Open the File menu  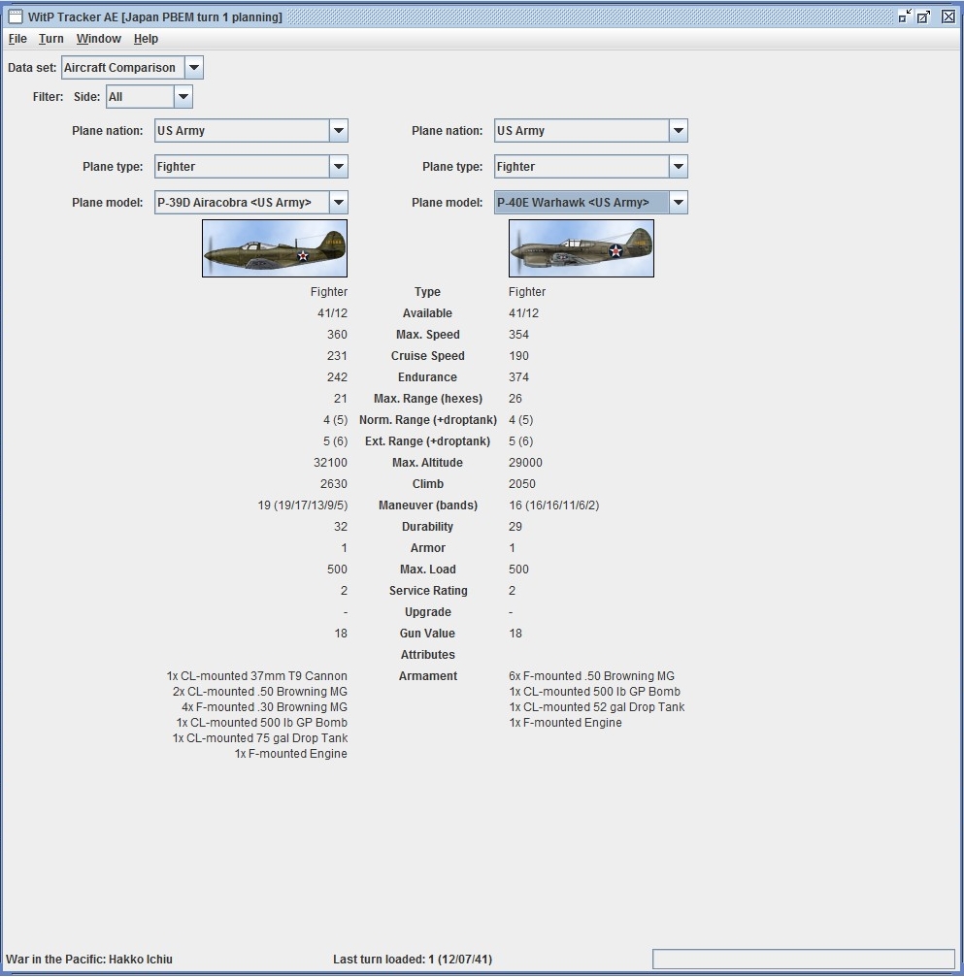click(17, 39)
